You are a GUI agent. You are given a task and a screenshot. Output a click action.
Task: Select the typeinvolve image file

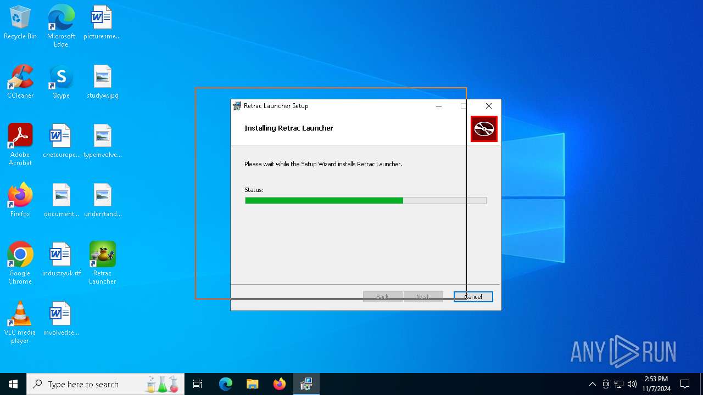click(102, 141)
